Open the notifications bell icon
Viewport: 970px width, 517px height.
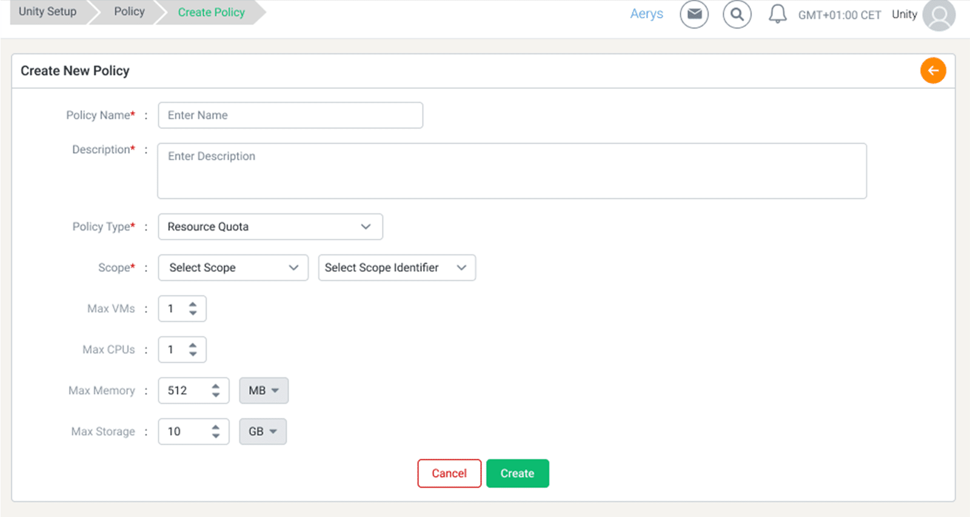(777, 15)
